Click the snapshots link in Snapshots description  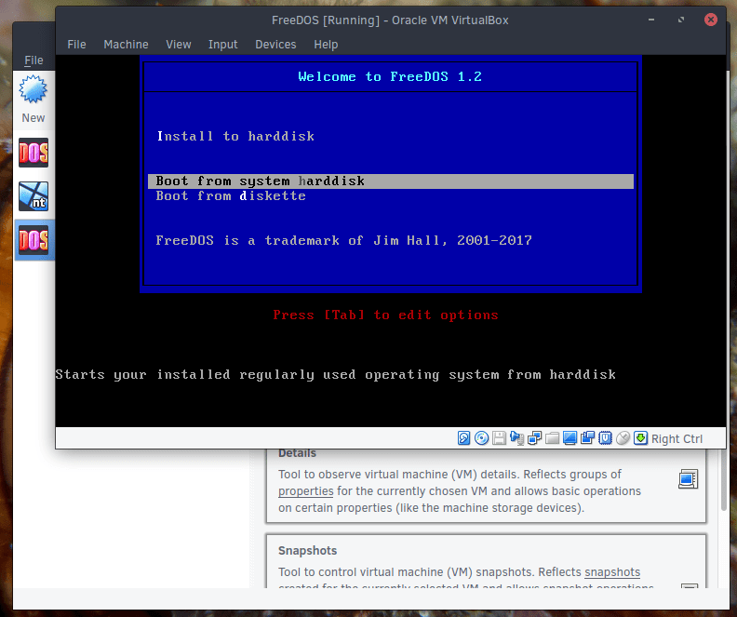click(612, 572)
